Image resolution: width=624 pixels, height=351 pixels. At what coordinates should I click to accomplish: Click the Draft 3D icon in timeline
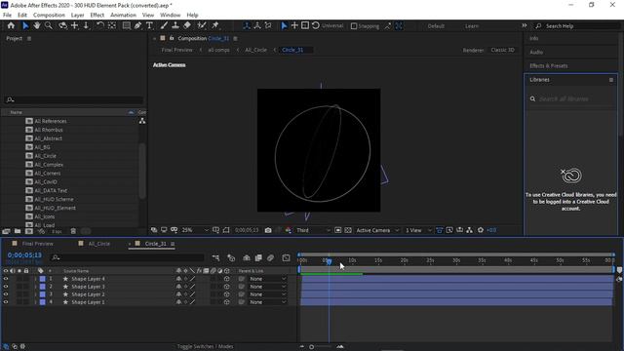point(231,257)
